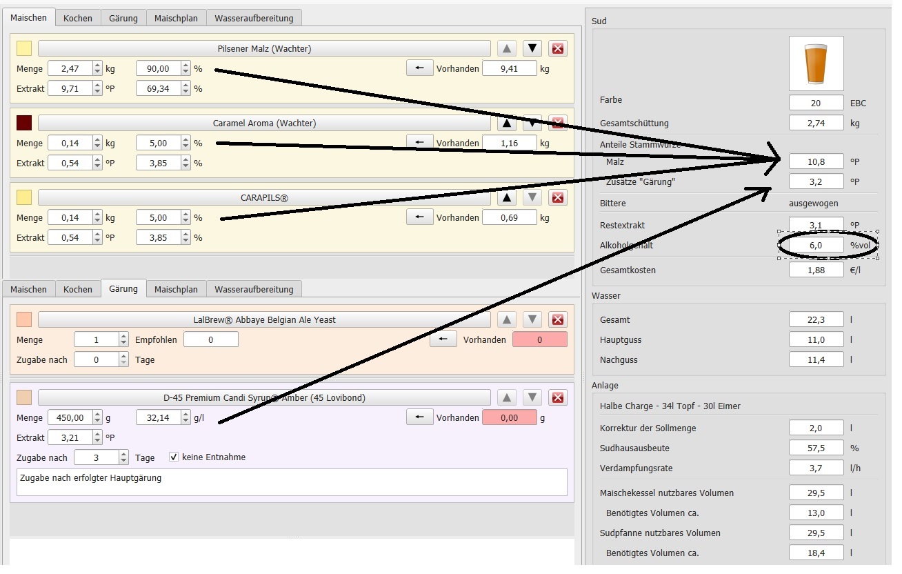This screenshot has height=574, width=902.
Task: Apply available stock arrow for Pilsener Malz
Action: 419,68
